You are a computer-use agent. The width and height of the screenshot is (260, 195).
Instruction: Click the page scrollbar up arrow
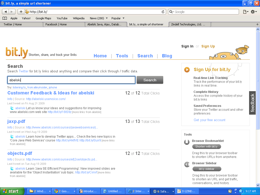click(258, 29)
